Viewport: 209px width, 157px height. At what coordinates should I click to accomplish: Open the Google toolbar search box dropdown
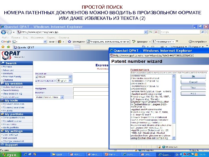(x=45, y=42)
